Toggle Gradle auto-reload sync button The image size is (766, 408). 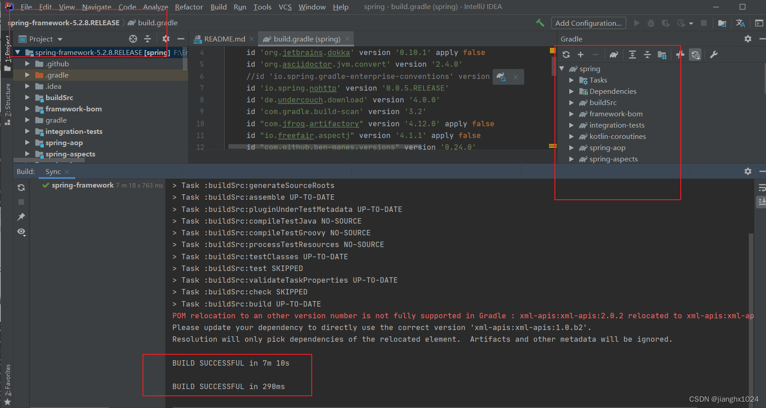(696, 55)
